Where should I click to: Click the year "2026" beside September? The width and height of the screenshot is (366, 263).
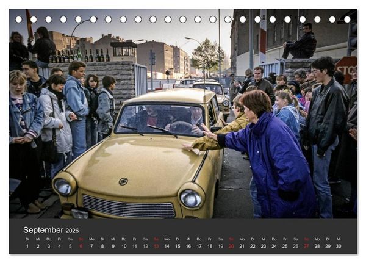coord(72,231)
